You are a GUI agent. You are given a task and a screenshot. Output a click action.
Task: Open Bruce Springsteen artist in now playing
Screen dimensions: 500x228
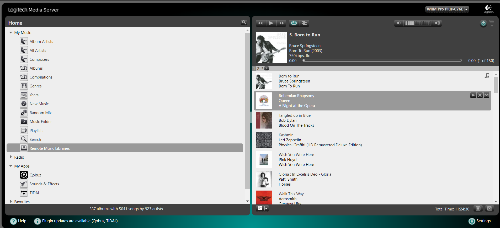point(305,46)
